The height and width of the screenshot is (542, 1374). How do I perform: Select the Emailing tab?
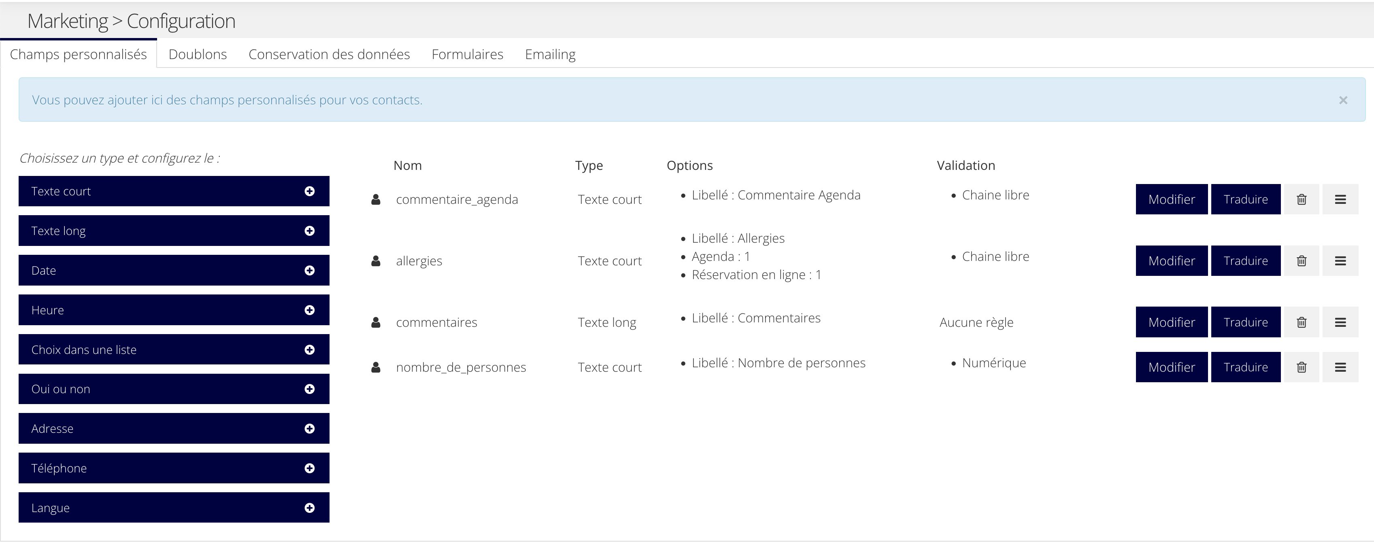point(550,54)
